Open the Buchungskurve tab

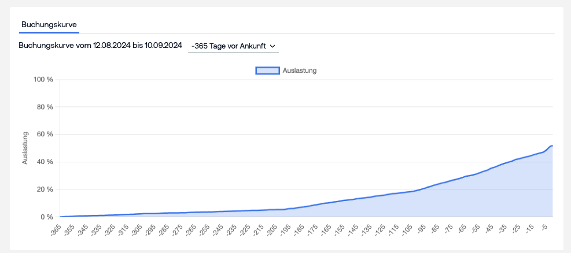pyautogui.click(x=49, y=25)
